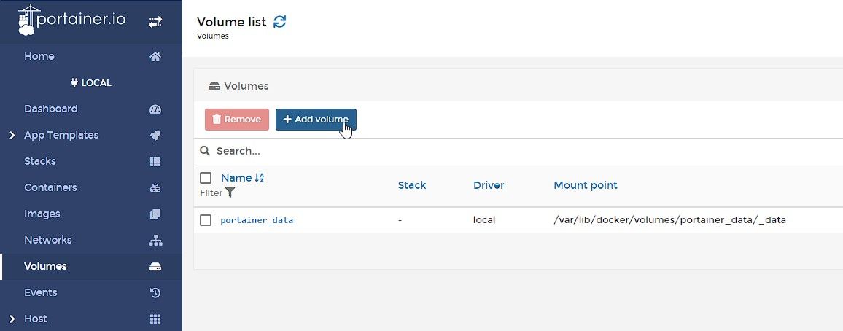The width and height of the screenshot is (843, 331).
Task: Click the red Remove button
Action: click(x=237, y=120)
